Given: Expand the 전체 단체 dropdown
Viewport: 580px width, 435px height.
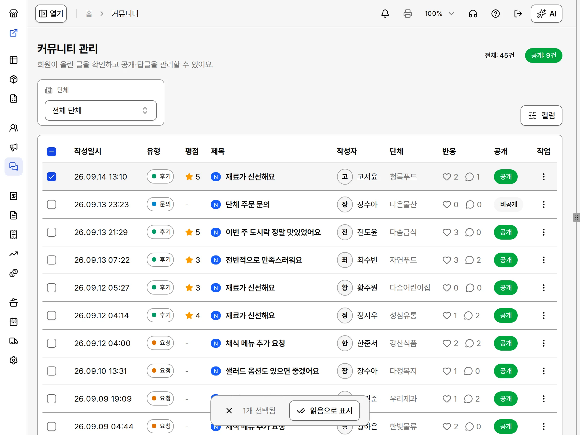Looking at the screenshot, I should click(x=101, y=110).
